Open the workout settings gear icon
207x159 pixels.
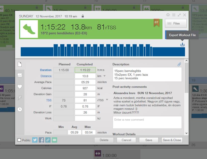click(168, 15)
